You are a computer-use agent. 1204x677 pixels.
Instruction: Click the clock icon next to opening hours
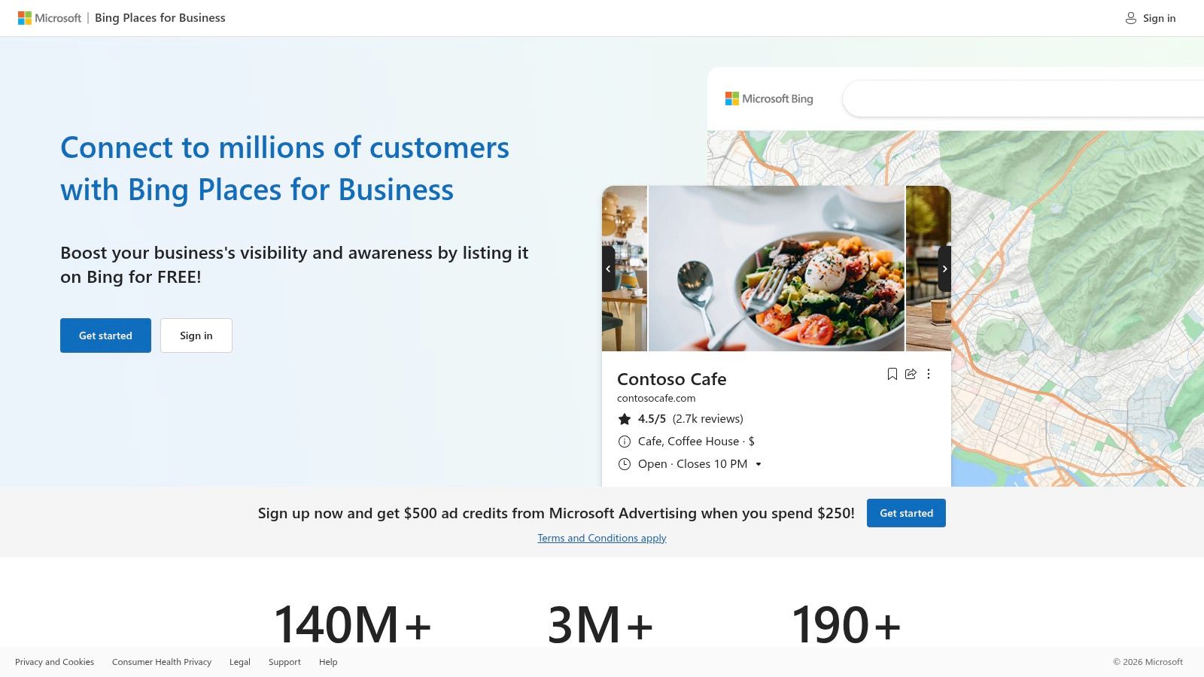tap(625, 464)
